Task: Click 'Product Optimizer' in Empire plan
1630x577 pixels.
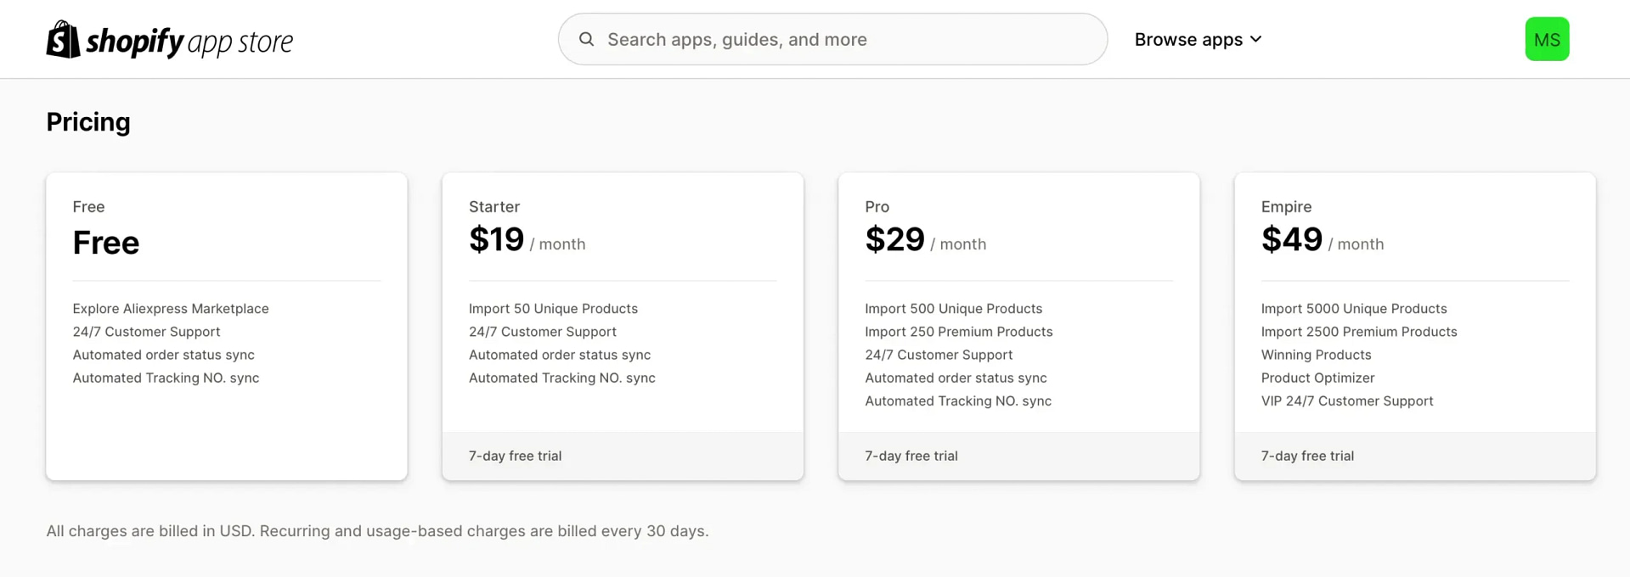Action: click(x=1317, y=378)
